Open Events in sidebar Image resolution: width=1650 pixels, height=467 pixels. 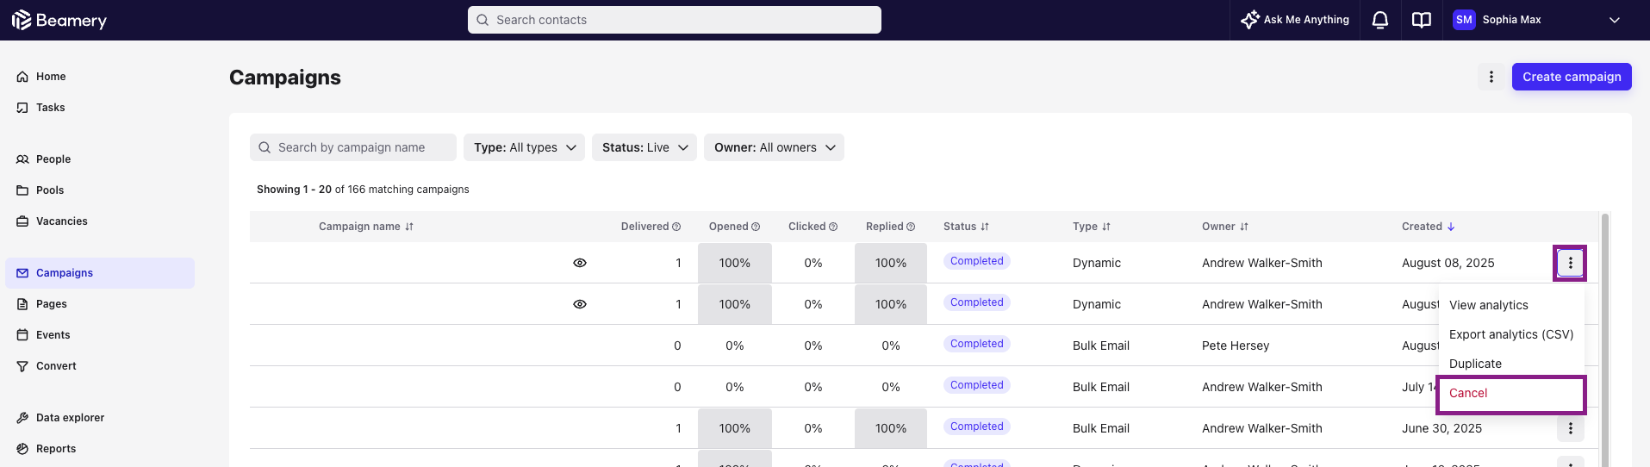100,335
